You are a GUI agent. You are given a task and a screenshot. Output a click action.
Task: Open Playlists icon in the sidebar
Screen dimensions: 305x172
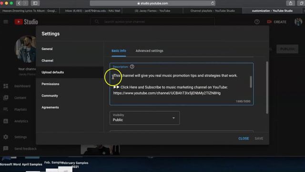(x=6, y=109)
